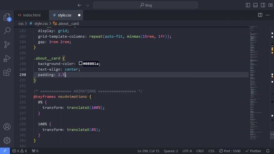Click the grid-template-columns property text

click(61, 36)
